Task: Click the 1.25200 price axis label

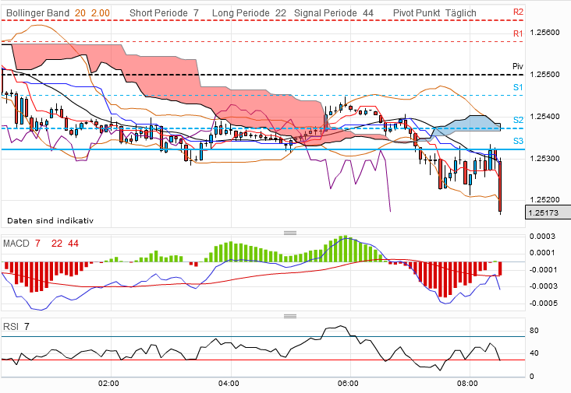Action: click(x=544, y=200)
